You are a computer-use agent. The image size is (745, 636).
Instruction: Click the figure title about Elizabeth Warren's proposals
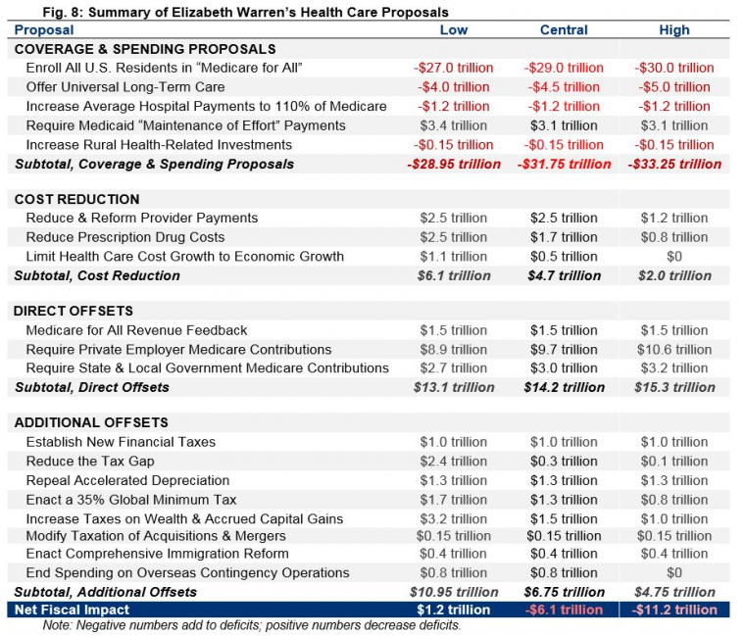pos(245,12)
